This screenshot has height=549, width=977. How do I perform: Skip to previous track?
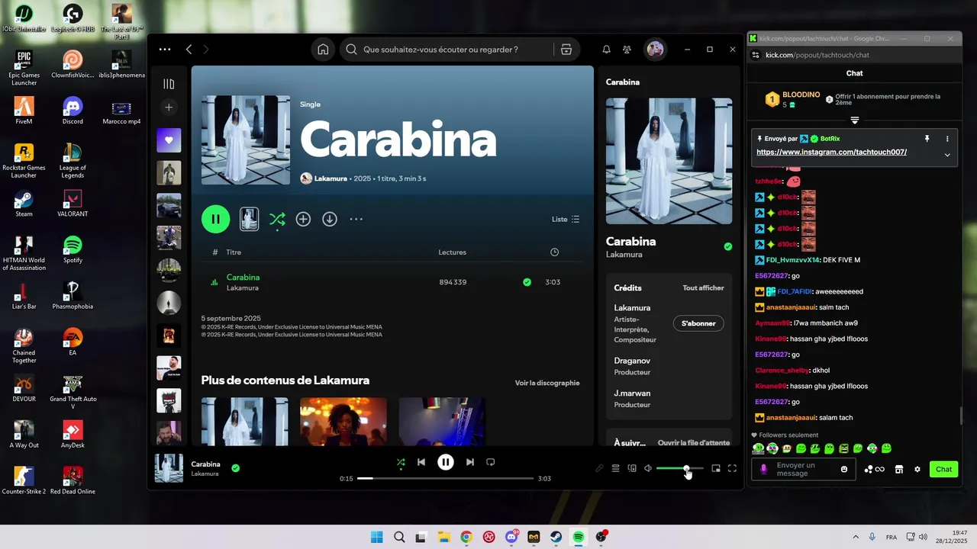click(x=421, y=462)
